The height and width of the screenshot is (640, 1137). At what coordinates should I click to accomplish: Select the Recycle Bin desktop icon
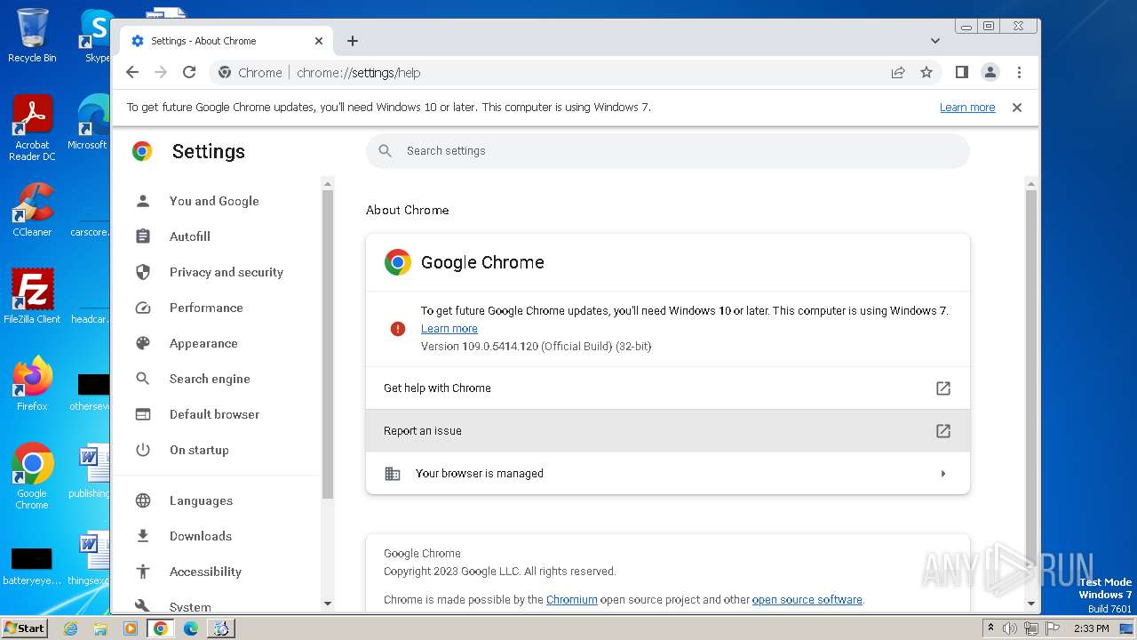click(x=32, y=36)
